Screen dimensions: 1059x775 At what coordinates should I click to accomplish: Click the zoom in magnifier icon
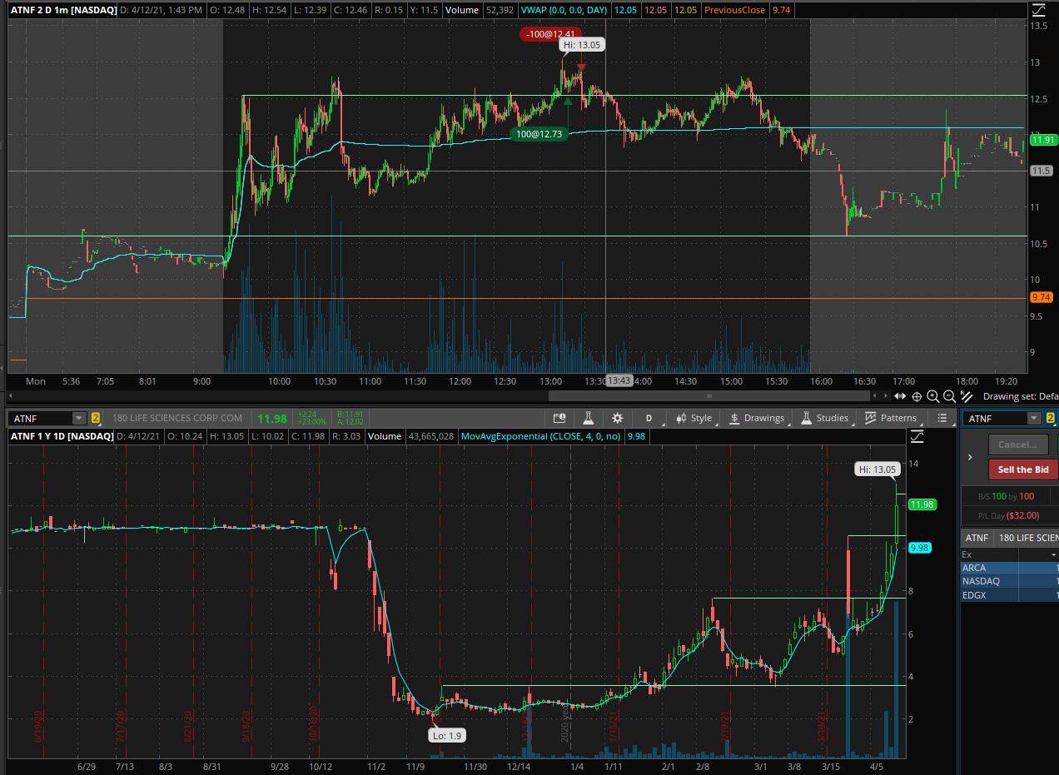(933, 396)
